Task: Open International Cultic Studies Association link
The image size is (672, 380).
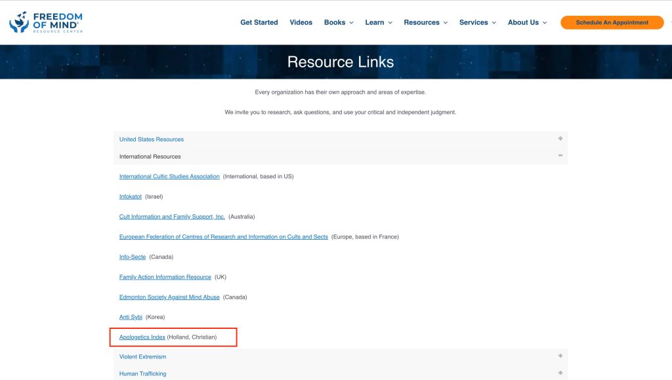Action: pos(169,176)
